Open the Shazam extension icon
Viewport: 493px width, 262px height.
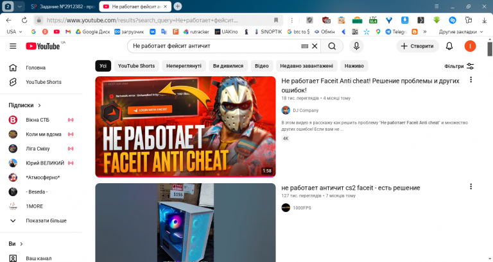[453, 20]
